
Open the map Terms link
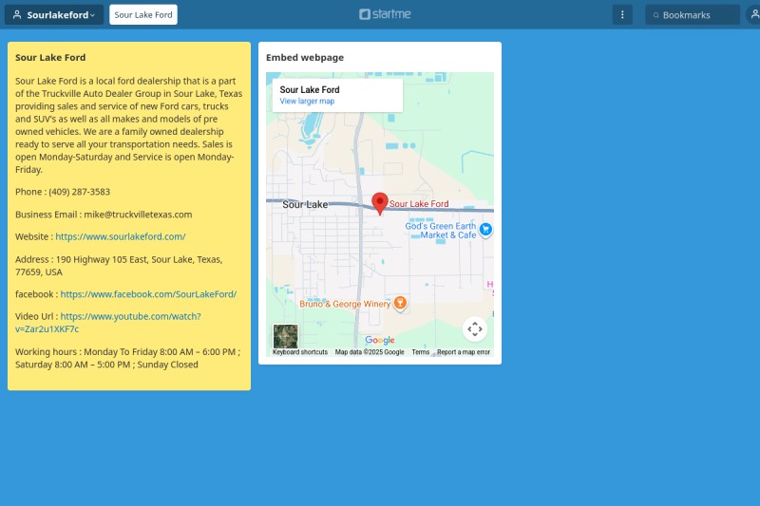click(x=421, y=352)
